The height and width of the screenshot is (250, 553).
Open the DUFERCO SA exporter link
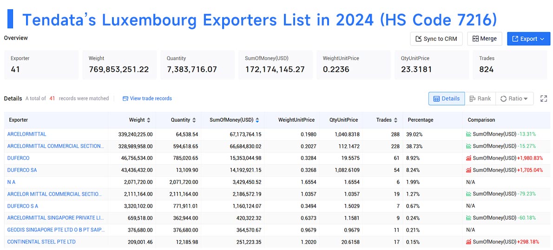pos(22,170)
